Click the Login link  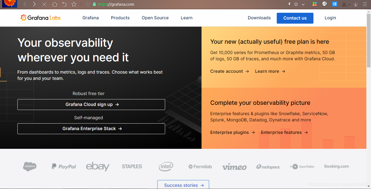[x=330, y=18]
